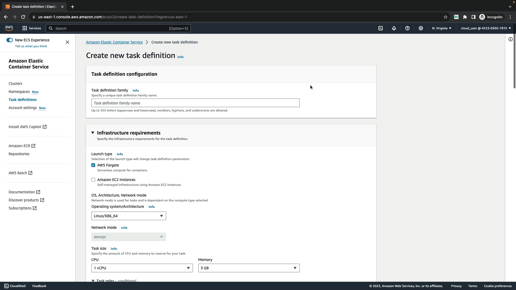Bookmark this page with the star icon
This screenshot has width=516, height=290.
click(x=446, y=17)
